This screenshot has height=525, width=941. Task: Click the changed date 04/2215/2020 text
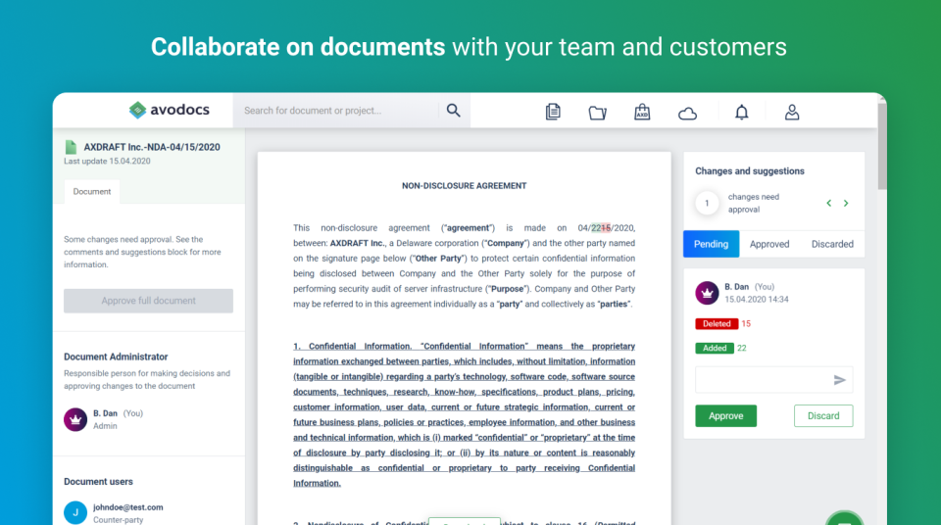pyautogui.click(x=606, y=228)
